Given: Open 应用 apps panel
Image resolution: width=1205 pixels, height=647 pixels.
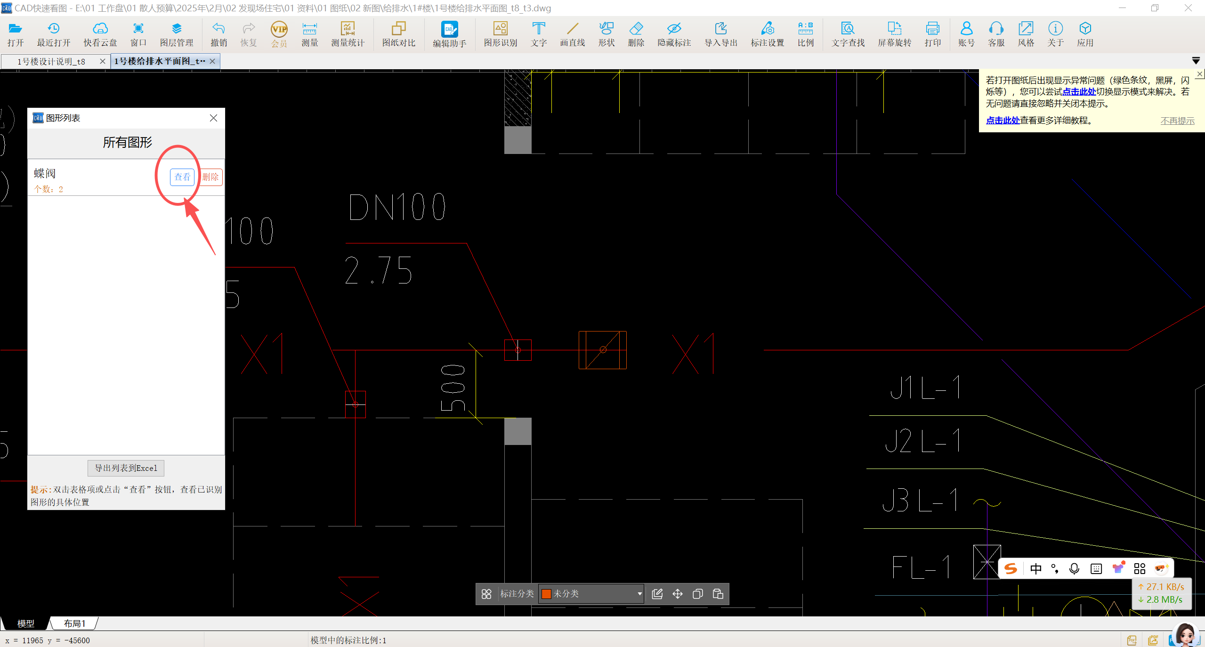Looking at the screenshot, I should (1085, 34).
